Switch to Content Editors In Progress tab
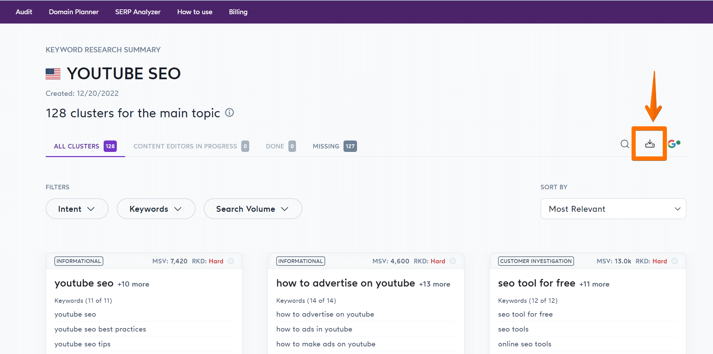This screenshot has height=354, width=713. 191,146
